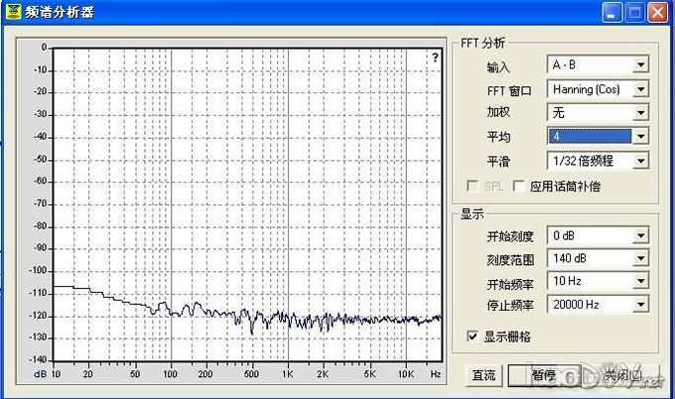Minimize the spectrum analyzer window
The height and width of the screenshot is (399, 675).
(612, 12)
